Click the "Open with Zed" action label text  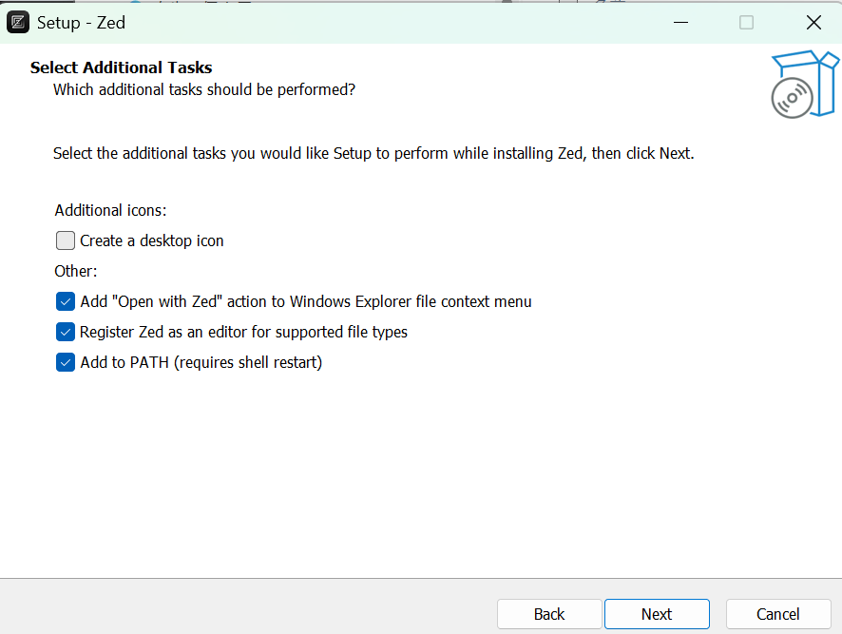pos(306,302)
